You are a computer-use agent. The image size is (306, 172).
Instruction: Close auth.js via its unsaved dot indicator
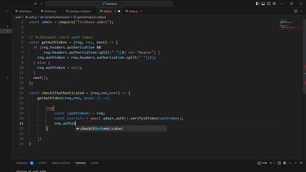[x=119, y=11]
